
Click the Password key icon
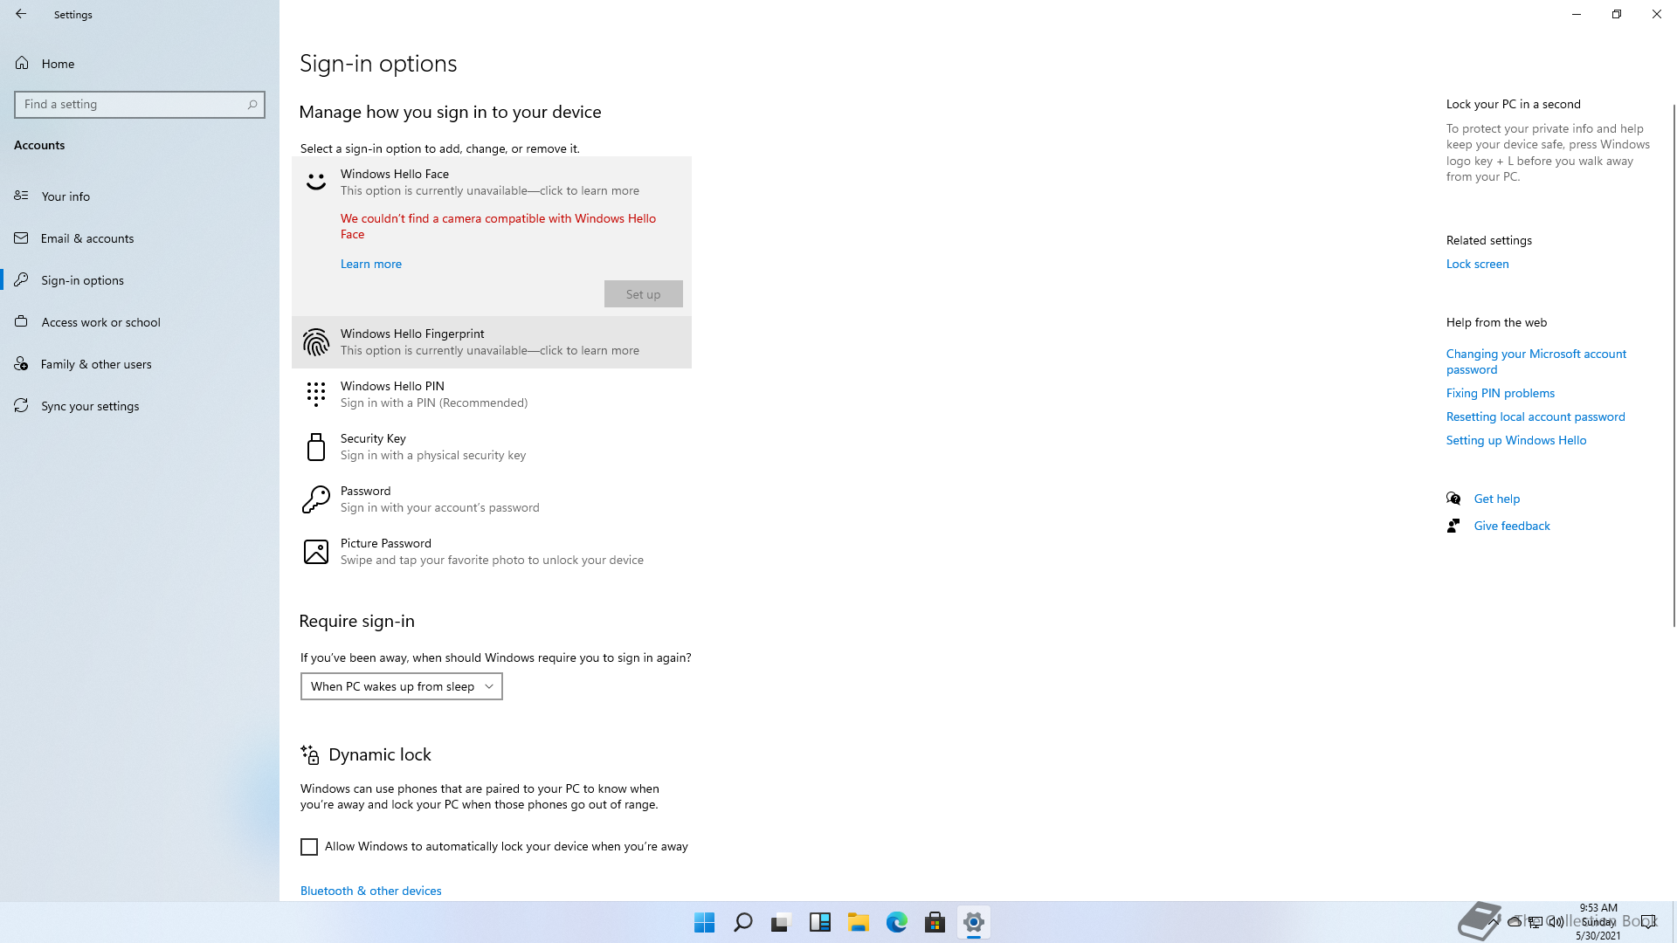pos(315,499)
